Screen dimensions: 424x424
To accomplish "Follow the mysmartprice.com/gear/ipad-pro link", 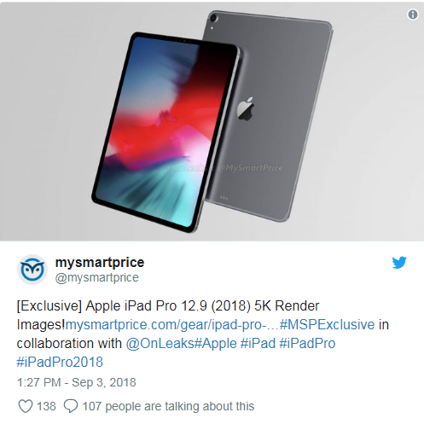I will point(172,324).
